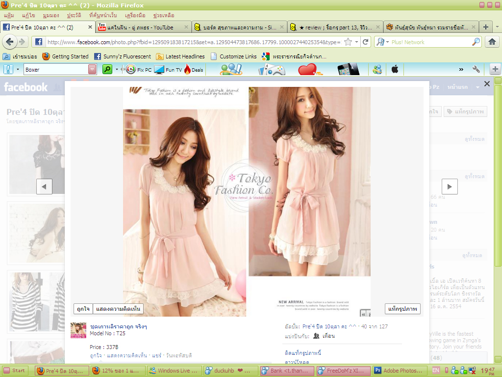
Task: Open the Customize Links bookmark
Action: (x=234, y=56)
